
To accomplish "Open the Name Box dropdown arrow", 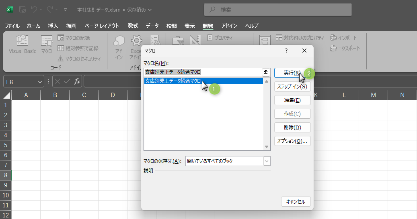I will pos(40,81).
